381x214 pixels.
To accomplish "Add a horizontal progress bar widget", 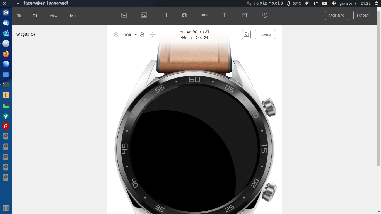I will tap(204, 15).
